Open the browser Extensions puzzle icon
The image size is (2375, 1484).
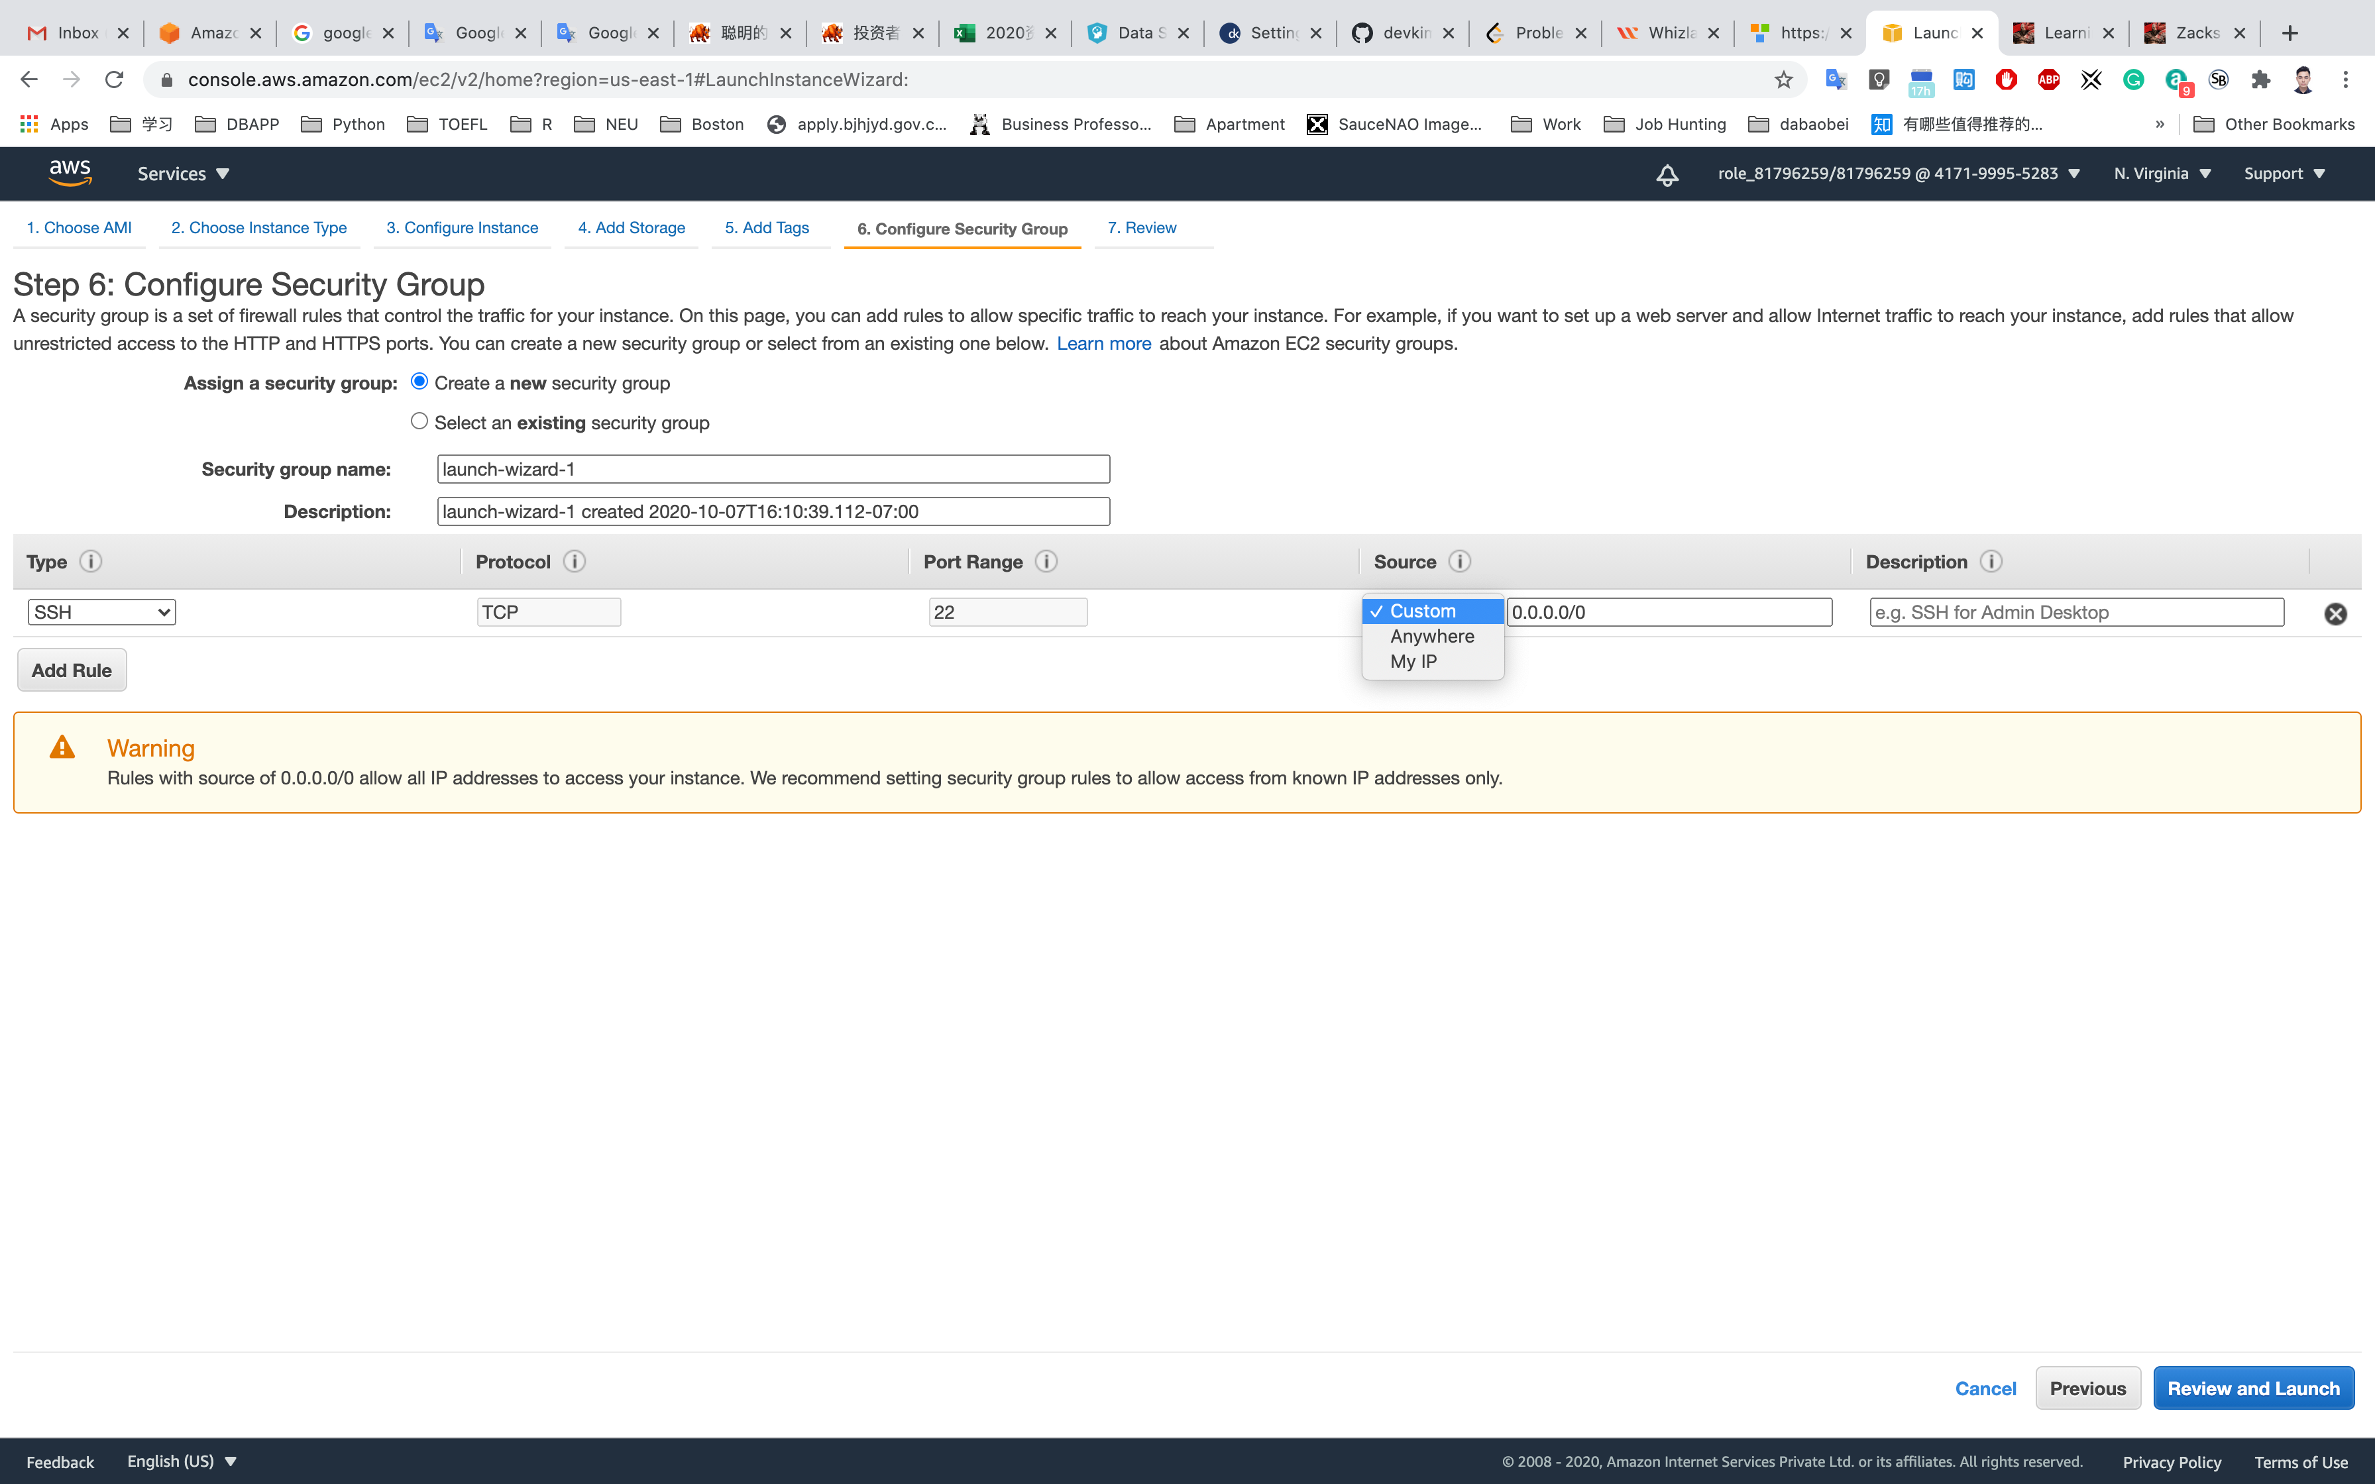point(2260,79)
